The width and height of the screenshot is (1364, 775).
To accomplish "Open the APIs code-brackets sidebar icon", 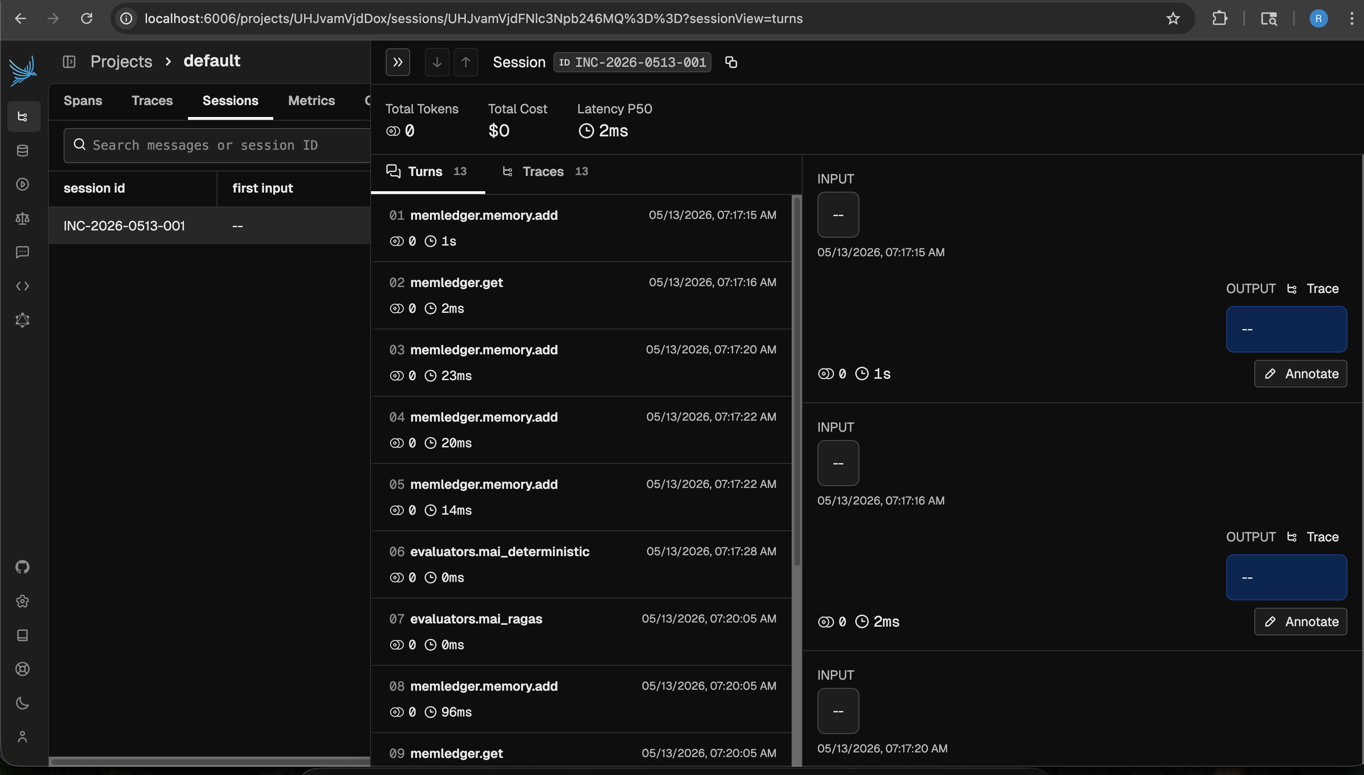I will click(x=23, y=287).
